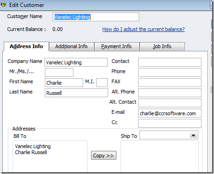
Task: Click the Company Name field
Action: (76, 62)
